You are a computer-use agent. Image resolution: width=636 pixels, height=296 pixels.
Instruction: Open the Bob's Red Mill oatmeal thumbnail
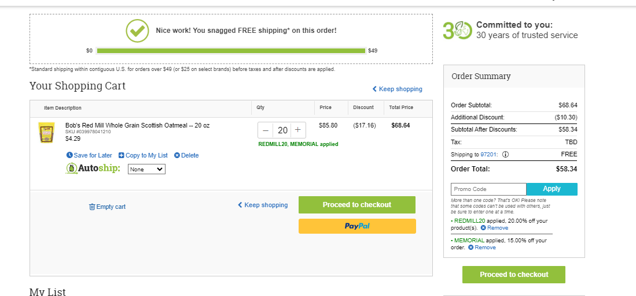click(x=46, y=132)
